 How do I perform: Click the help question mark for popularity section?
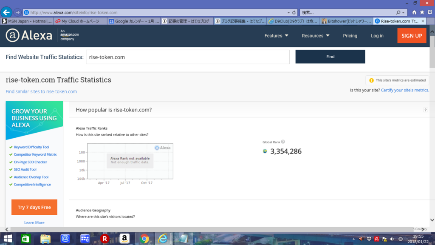pyautogui.click(x=425, y=110)
